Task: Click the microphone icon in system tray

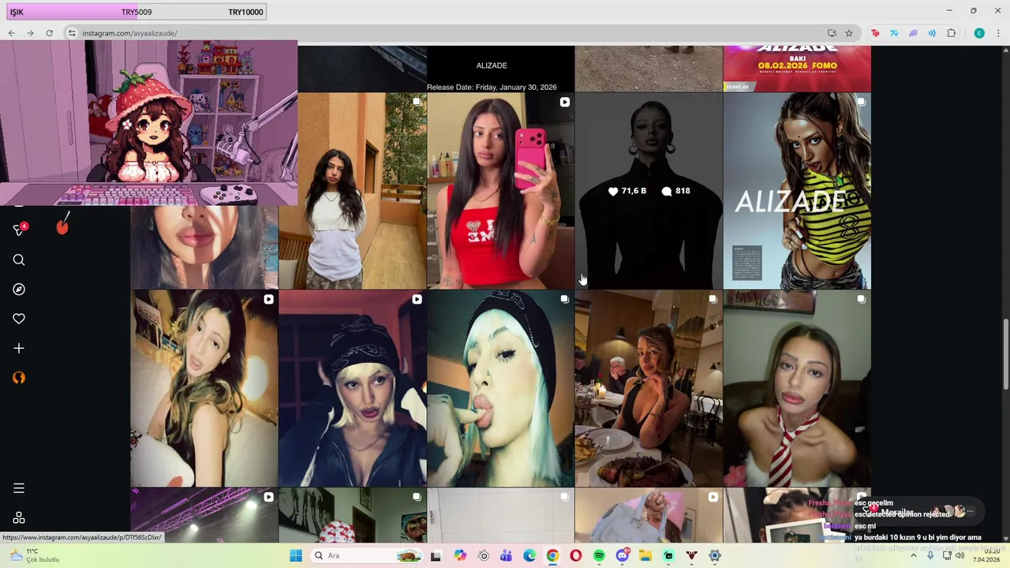Action: point(930,555)
